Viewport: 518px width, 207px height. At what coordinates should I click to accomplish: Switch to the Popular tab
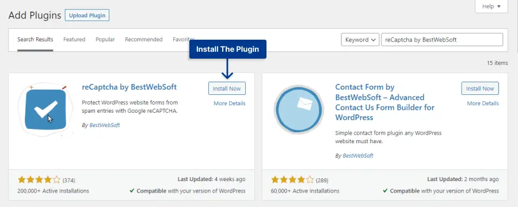tap(105, 39)
